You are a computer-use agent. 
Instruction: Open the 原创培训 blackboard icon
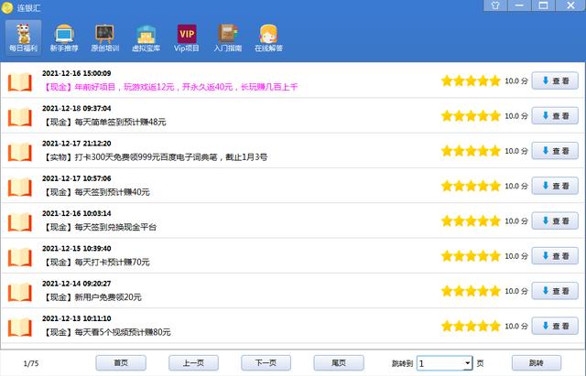point(105,38)
